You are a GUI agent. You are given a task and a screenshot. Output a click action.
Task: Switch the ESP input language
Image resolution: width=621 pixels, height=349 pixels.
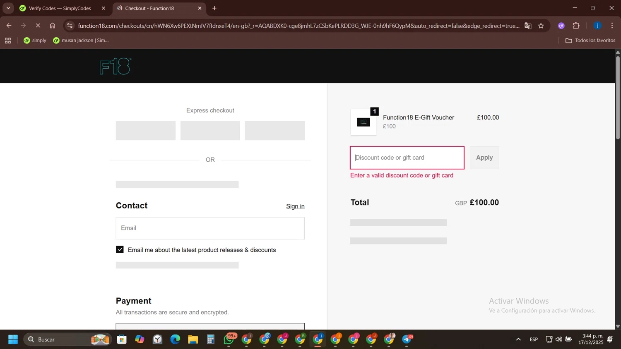point(534,339)
